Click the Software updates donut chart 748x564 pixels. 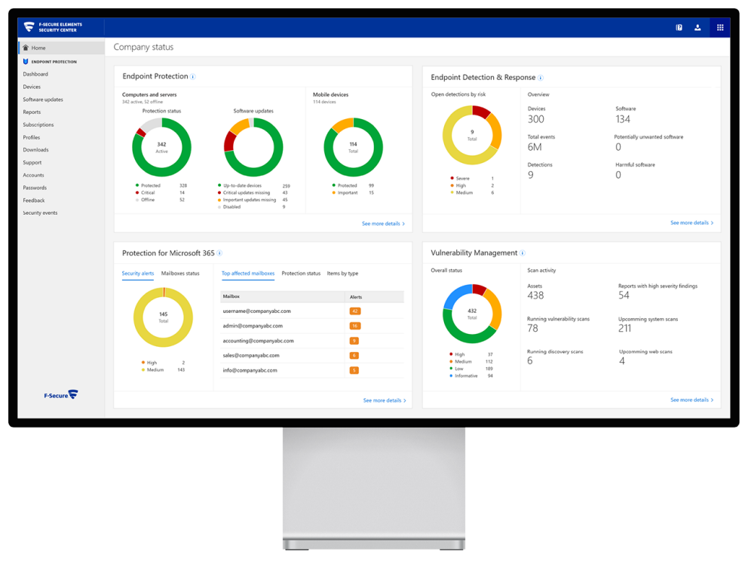253,147
